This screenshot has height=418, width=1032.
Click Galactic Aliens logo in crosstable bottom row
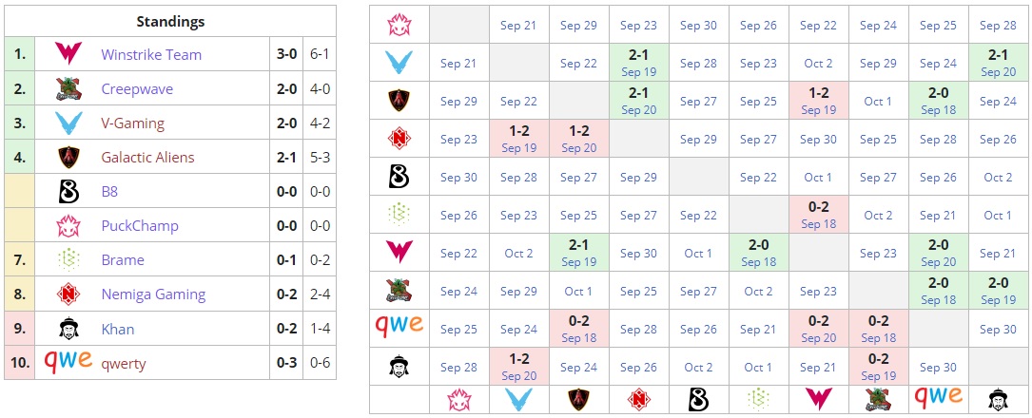pyautogui.click(x=578, y=399)
